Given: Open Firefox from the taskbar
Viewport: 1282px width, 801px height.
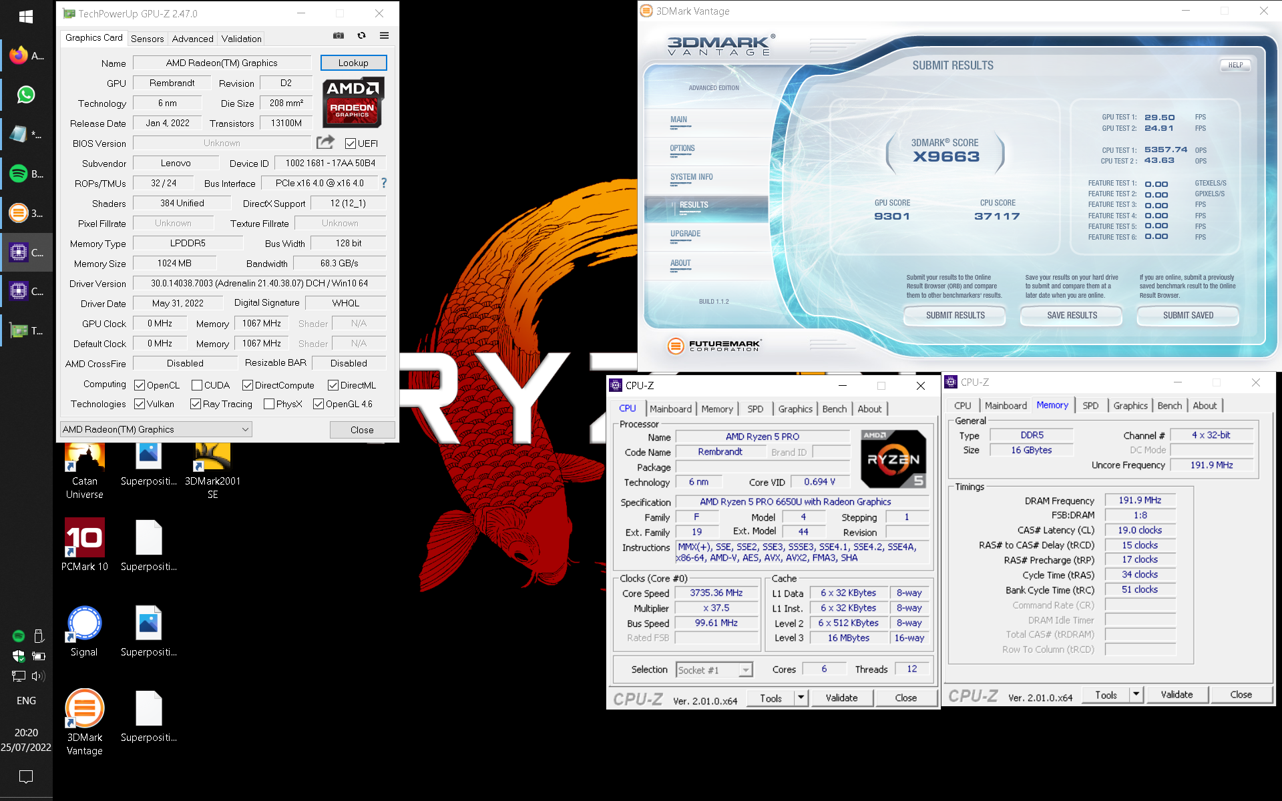Looking at the screenshot, I should point(26,55).
